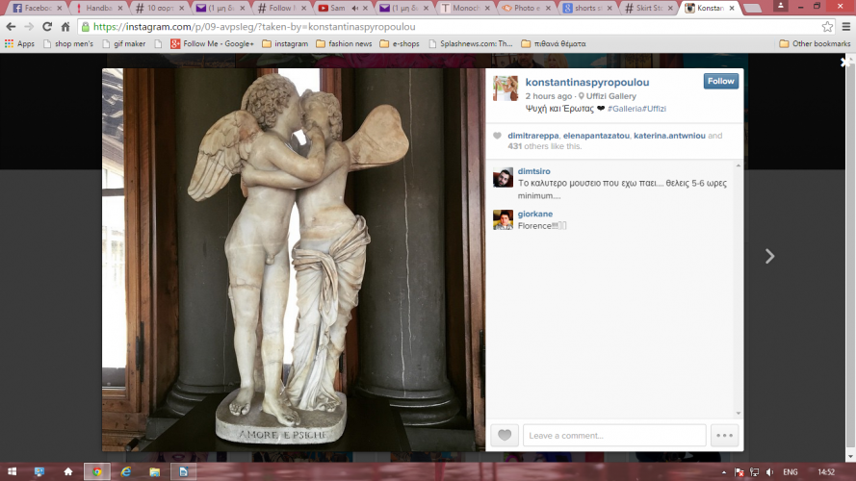This screenshot has width=856, height=481.
Task: Mute the YouTube Sam tab audio
Action: pos(355,9)
